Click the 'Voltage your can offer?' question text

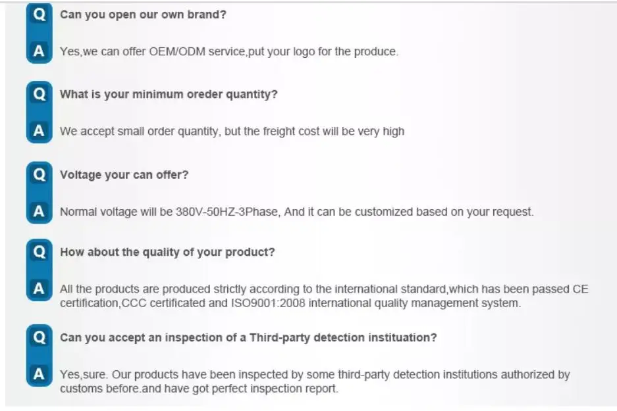pos(124,175)
